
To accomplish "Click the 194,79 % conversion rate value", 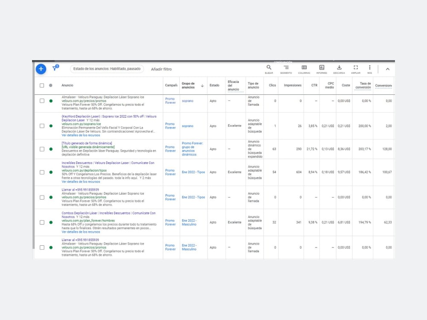I will pyautogui.click(x=365, y=222).
